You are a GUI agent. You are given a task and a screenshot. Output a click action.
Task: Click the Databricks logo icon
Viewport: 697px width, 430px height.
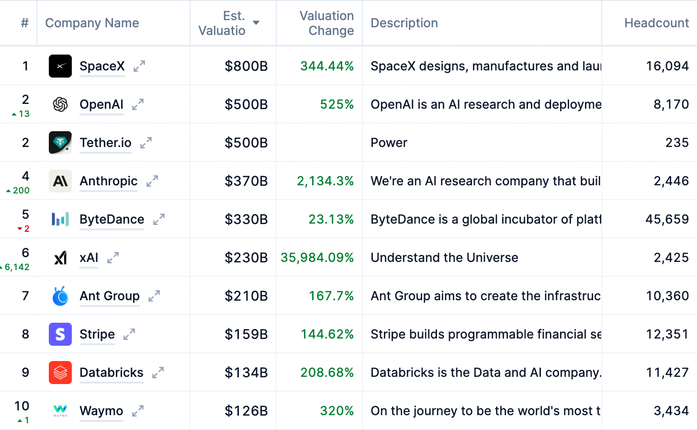[60, 373]
